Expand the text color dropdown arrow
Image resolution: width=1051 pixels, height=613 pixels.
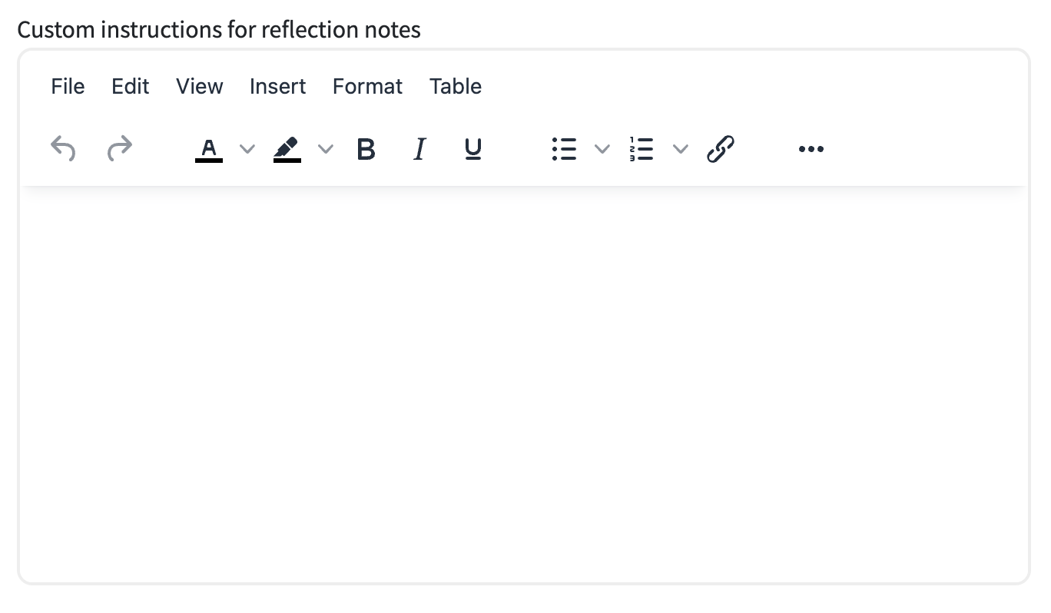point(247,148)
